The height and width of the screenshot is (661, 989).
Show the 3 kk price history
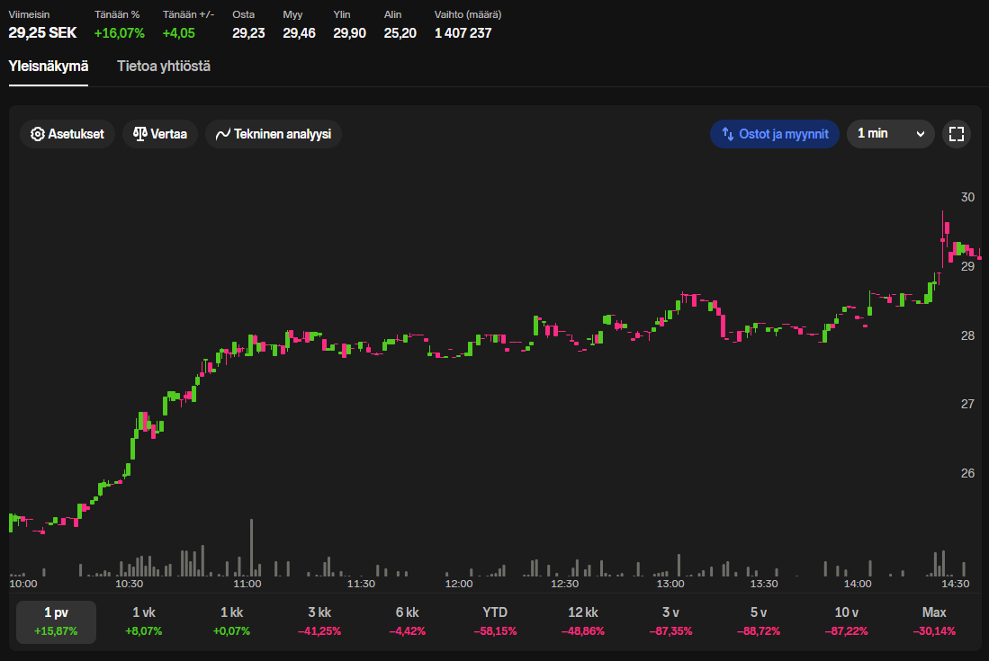click(319, 621)
